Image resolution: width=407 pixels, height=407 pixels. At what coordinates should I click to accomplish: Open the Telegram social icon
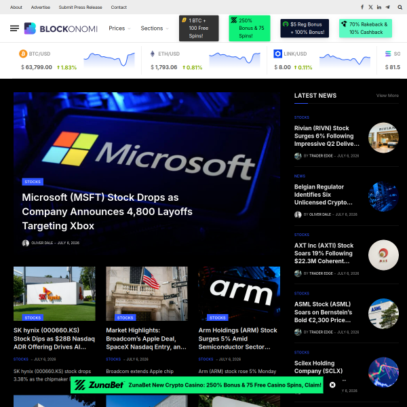tap(387, 7)
